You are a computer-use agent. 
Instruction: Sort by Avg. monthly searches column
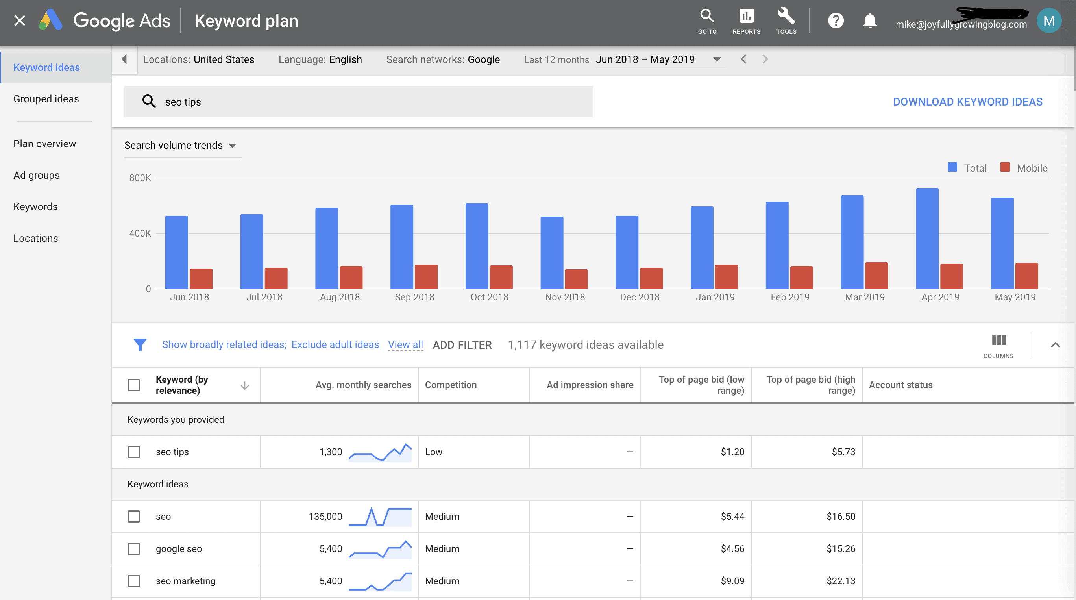click(x=363, y=385)
